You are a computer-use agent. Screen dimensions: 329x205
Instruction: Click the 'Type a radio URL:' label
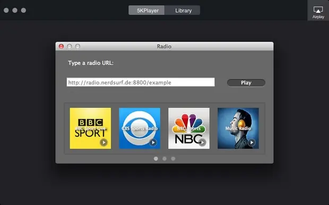91,63
